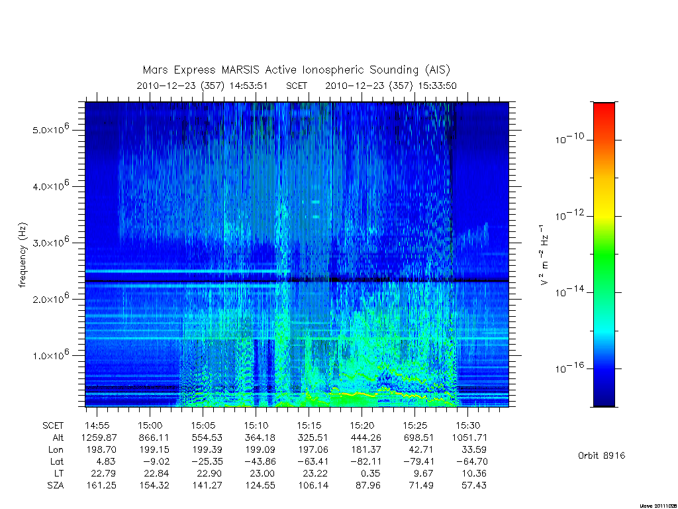Click the 15:15 time tick label
The width and height of the screenshot is (678, 509).
click(x=309, y=426)
